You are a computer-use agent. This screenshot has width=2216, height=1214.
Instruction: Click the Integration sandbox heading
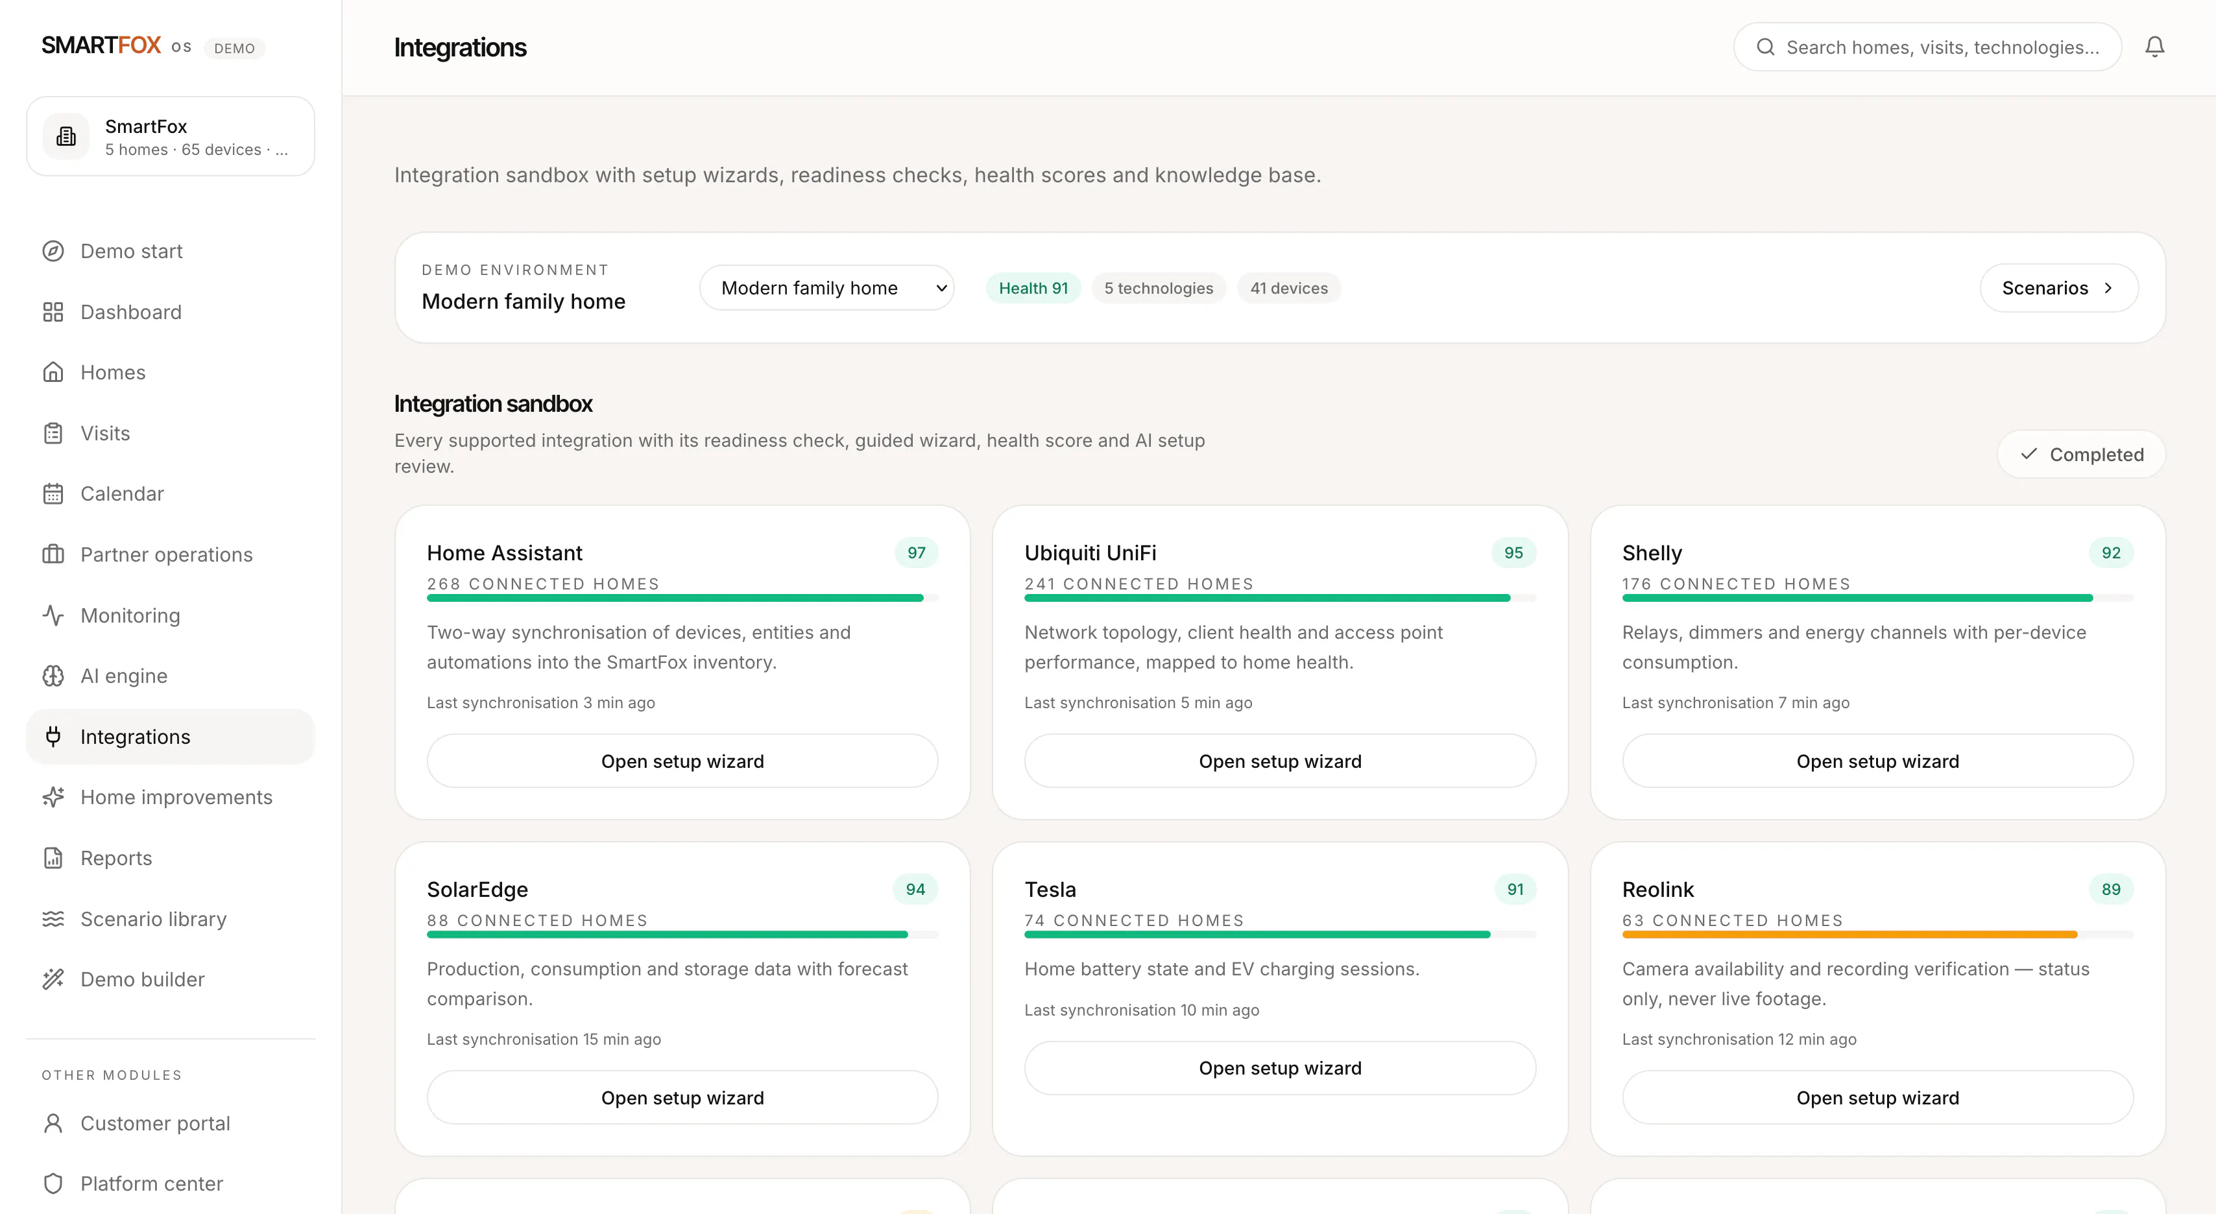[x=493, y=403]
